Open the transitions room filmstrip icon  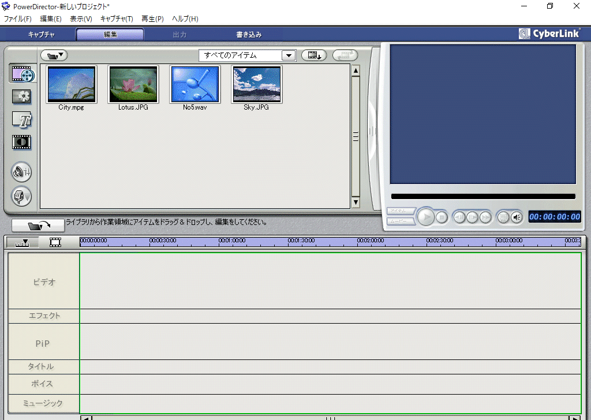pyautogui.click(x=22, y=142)
